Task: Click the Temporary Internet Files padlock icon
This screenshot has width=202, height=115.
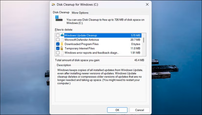Action: point(62,48)
